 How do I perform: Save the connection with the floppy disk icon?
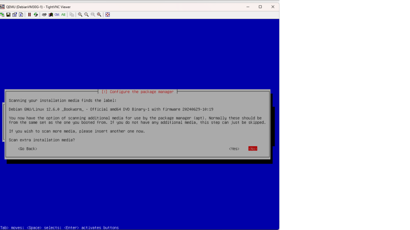tap(8, 15)
